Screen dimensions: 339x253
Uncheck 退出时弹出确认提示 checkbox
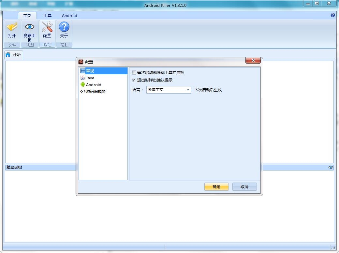click(134, 80)
